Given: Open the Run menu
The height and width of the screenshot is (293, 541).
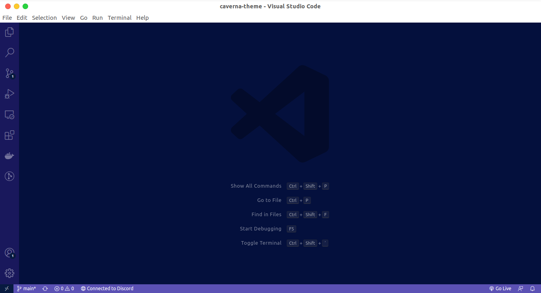Looking at the screenshot, I should pyautogui.click(x=97, y=18).
